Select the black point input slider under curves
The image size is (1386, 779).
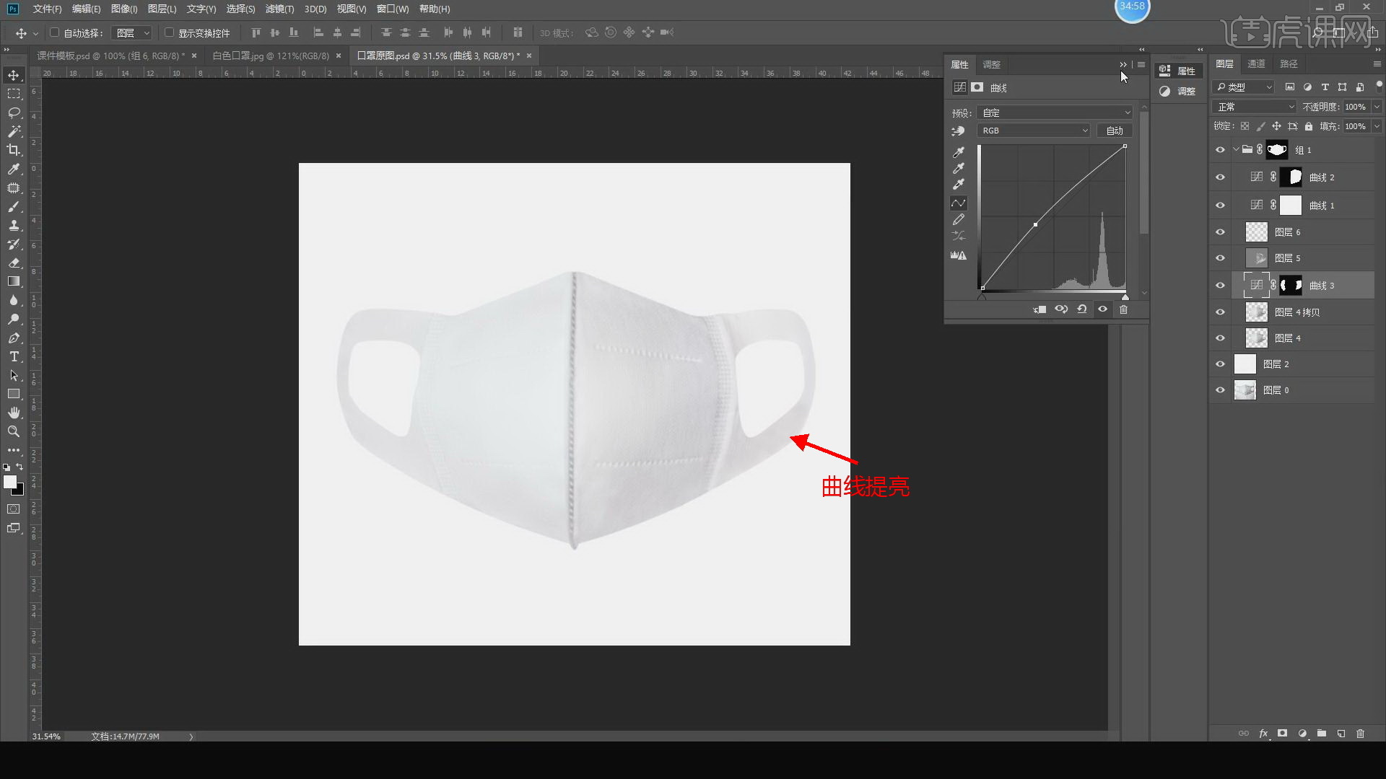pos(982,296)
